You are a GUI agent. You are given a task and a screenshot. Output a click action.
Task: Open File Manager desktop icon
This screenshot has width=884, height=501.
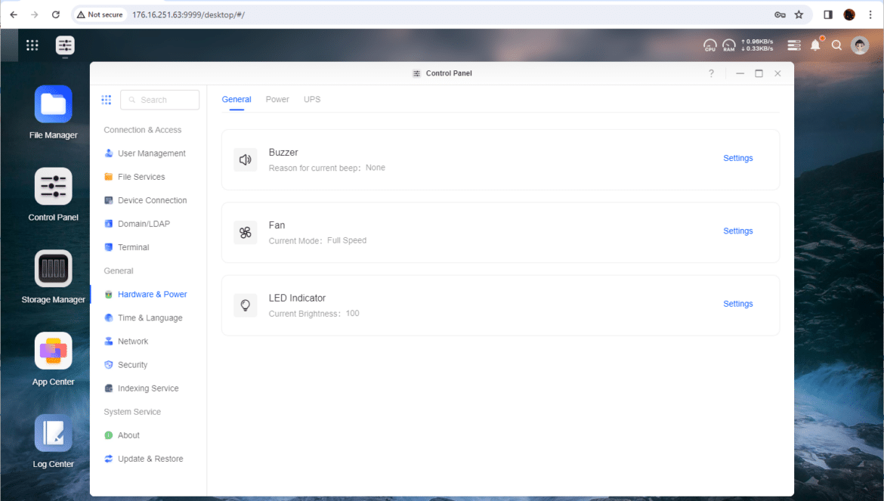53,104
